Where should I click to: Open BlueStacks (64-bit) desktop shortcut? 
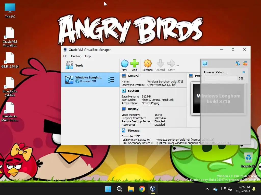coord(10,87)
